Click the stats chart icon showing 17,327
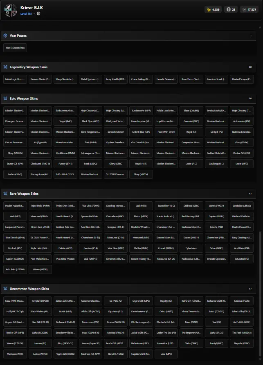Viewport: 263px width, 365px height. click(x=245, y=9)
